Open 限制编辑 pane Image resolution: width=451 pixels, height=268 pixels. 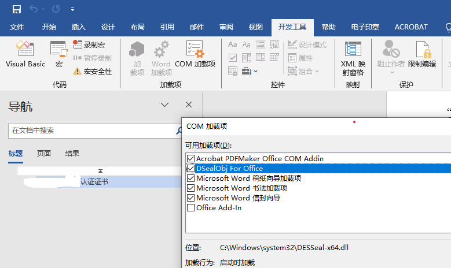click(x=421, y=54)
